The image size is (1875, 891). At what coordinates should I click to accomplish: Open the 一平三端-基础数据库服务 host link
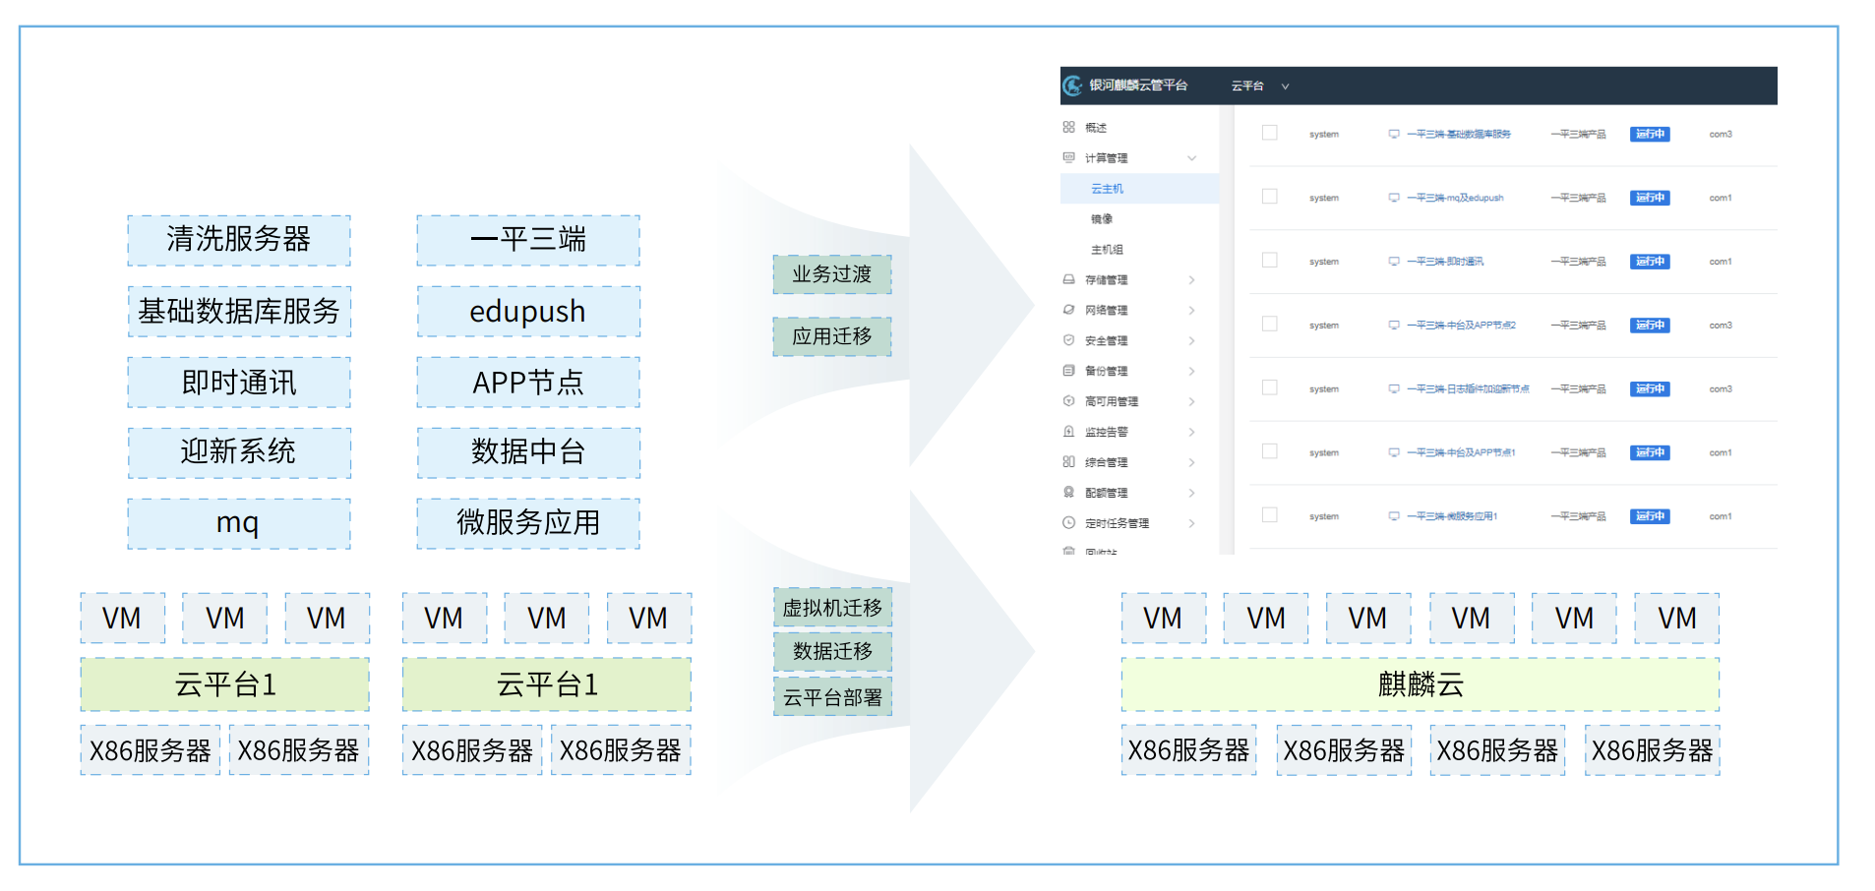tap(1459, 134)
